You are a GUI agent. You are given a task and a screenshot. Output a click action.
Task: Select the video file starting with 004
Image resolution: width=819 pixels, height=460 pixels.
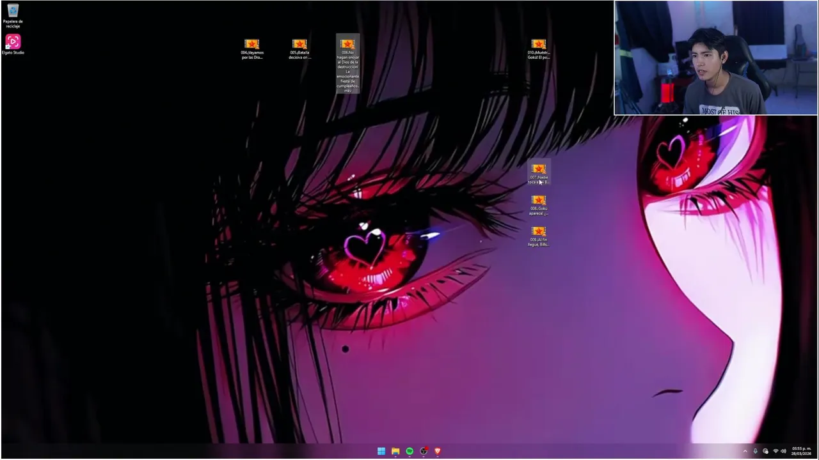coord(252,49)
